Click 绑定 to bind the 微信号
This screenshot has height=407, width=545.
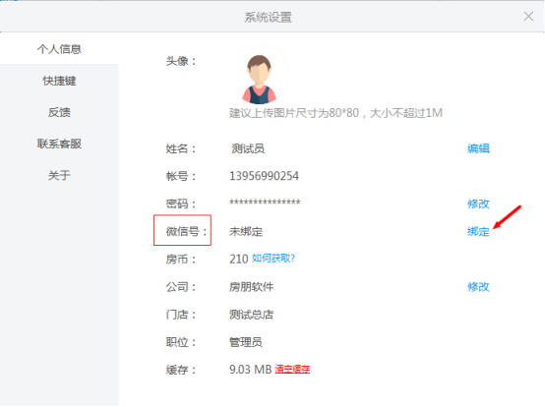(478, 231)
